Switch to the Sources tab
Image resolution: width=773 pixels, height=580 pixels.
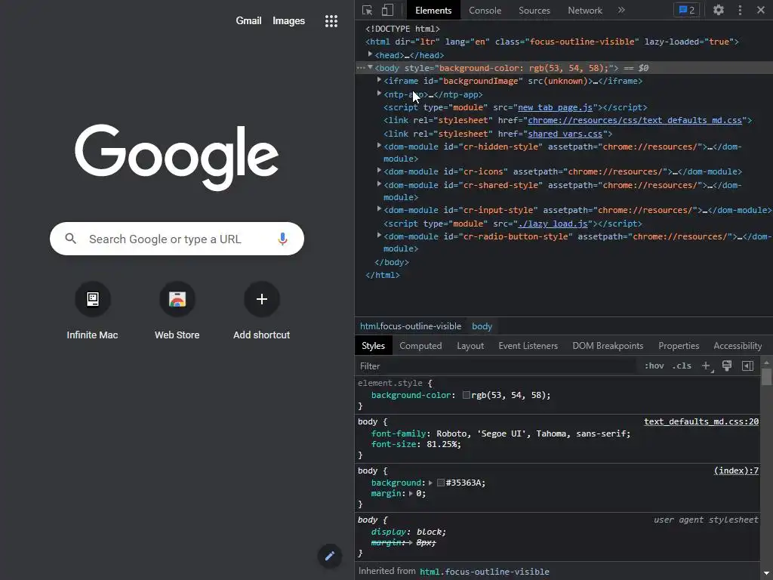(534, 11)
